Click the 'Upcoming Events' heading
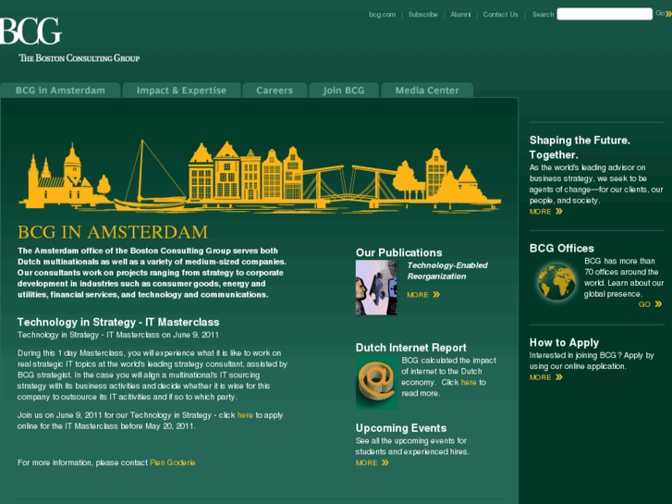The width and height of the screenshot is (672, 504). point(401,428)
